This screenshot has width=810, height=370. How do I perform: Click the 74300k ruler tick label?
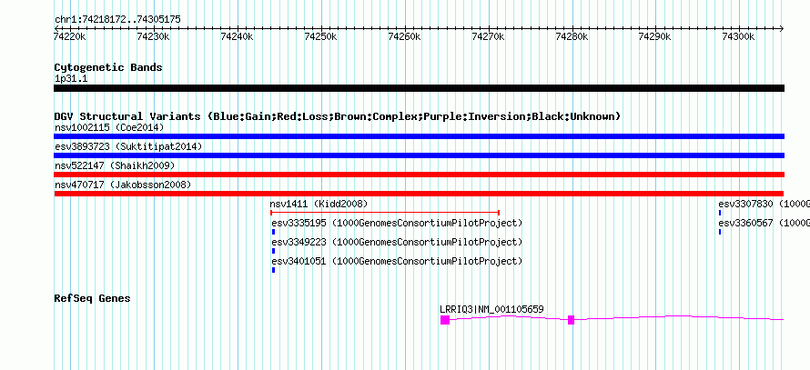pos(739,36)
